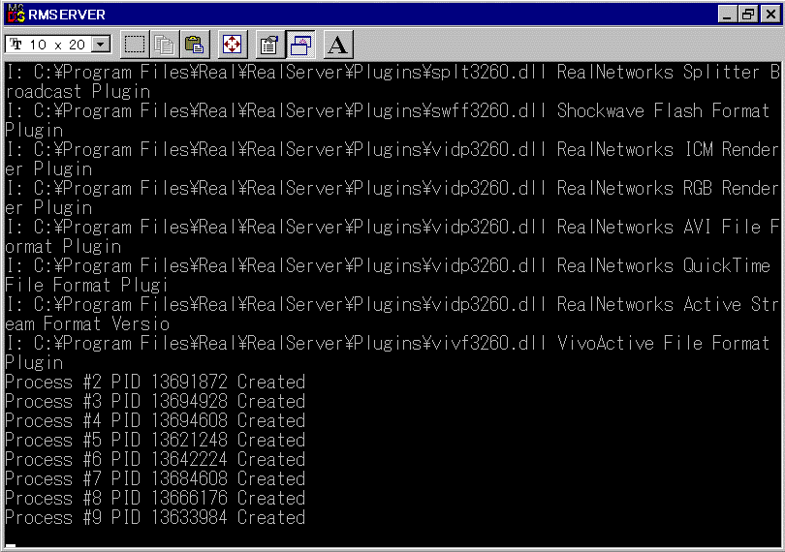This screenshot has height=552, width=785.
Task: Click the Full screen toolbar icon
Action: [232, 45]
